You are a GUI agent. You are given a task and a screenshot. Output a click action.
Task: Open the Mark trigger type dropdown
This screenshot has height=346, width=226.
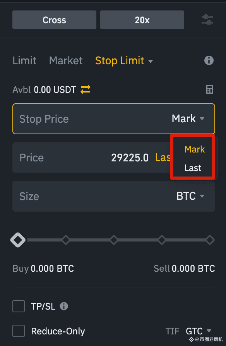coord(188,119)
